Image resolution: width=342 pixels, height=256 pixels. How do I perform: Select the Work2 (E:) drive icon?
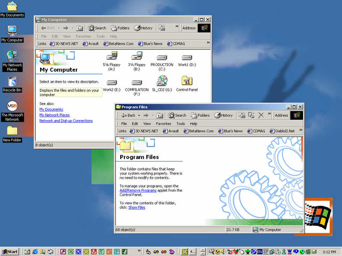pyautogui.click(x=112, y=83)
